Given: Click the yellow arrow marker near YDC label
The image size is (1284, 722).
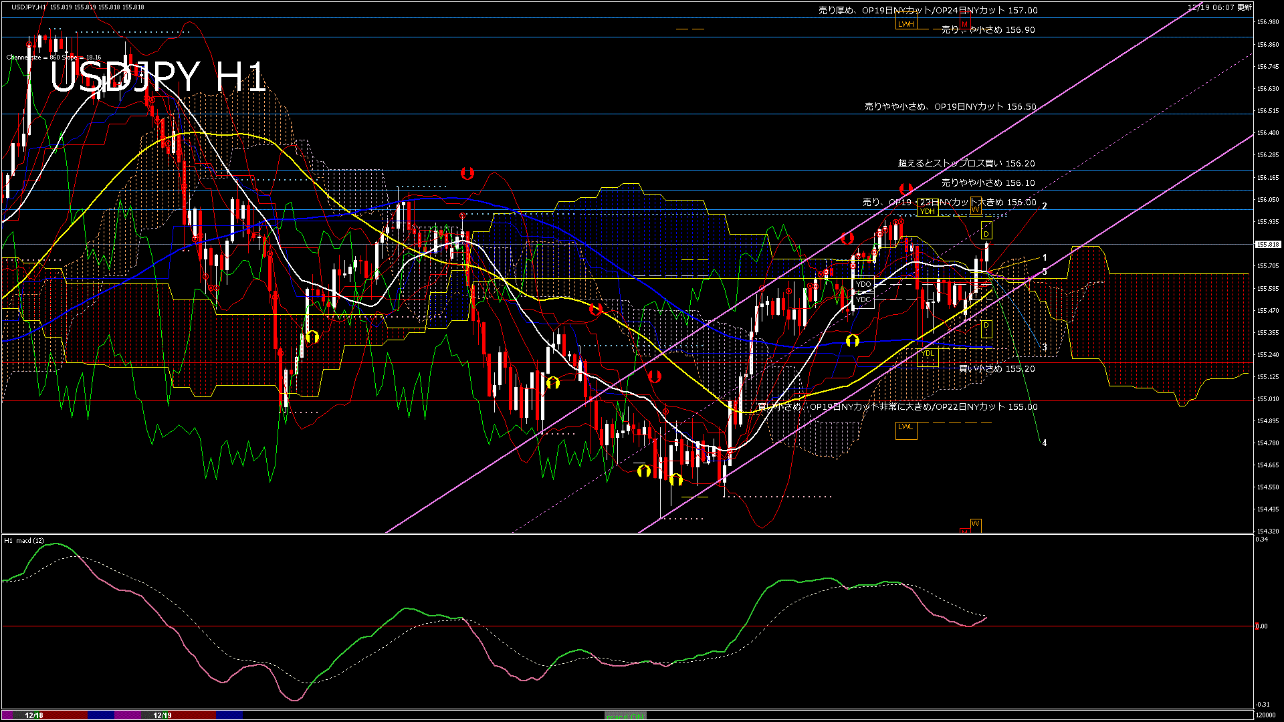Looking at the screenshot, I should [x=852, y=341].
